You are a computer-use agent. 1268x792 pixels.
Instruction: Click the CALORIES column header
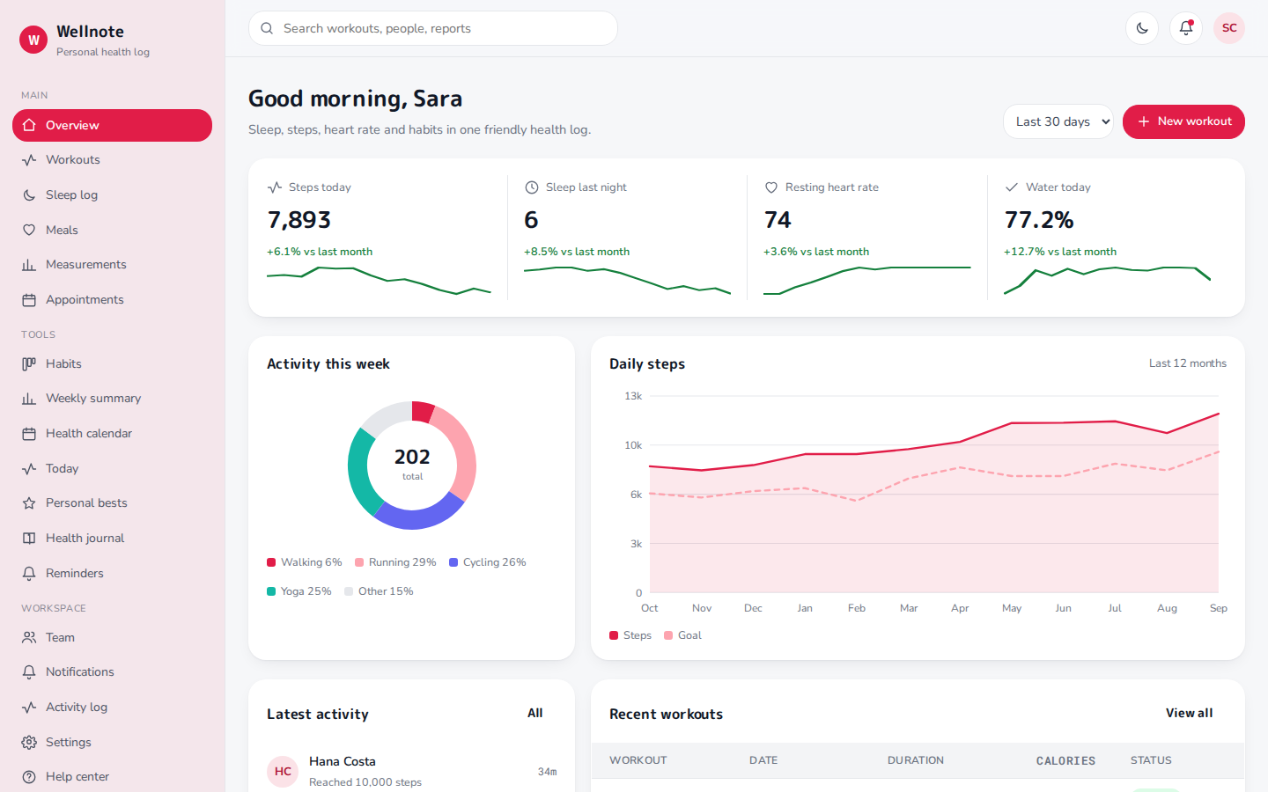1065,760
